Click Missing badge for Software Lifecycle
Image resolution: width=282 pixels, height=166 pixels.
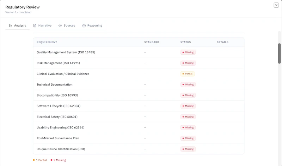(x=188, y=106)
